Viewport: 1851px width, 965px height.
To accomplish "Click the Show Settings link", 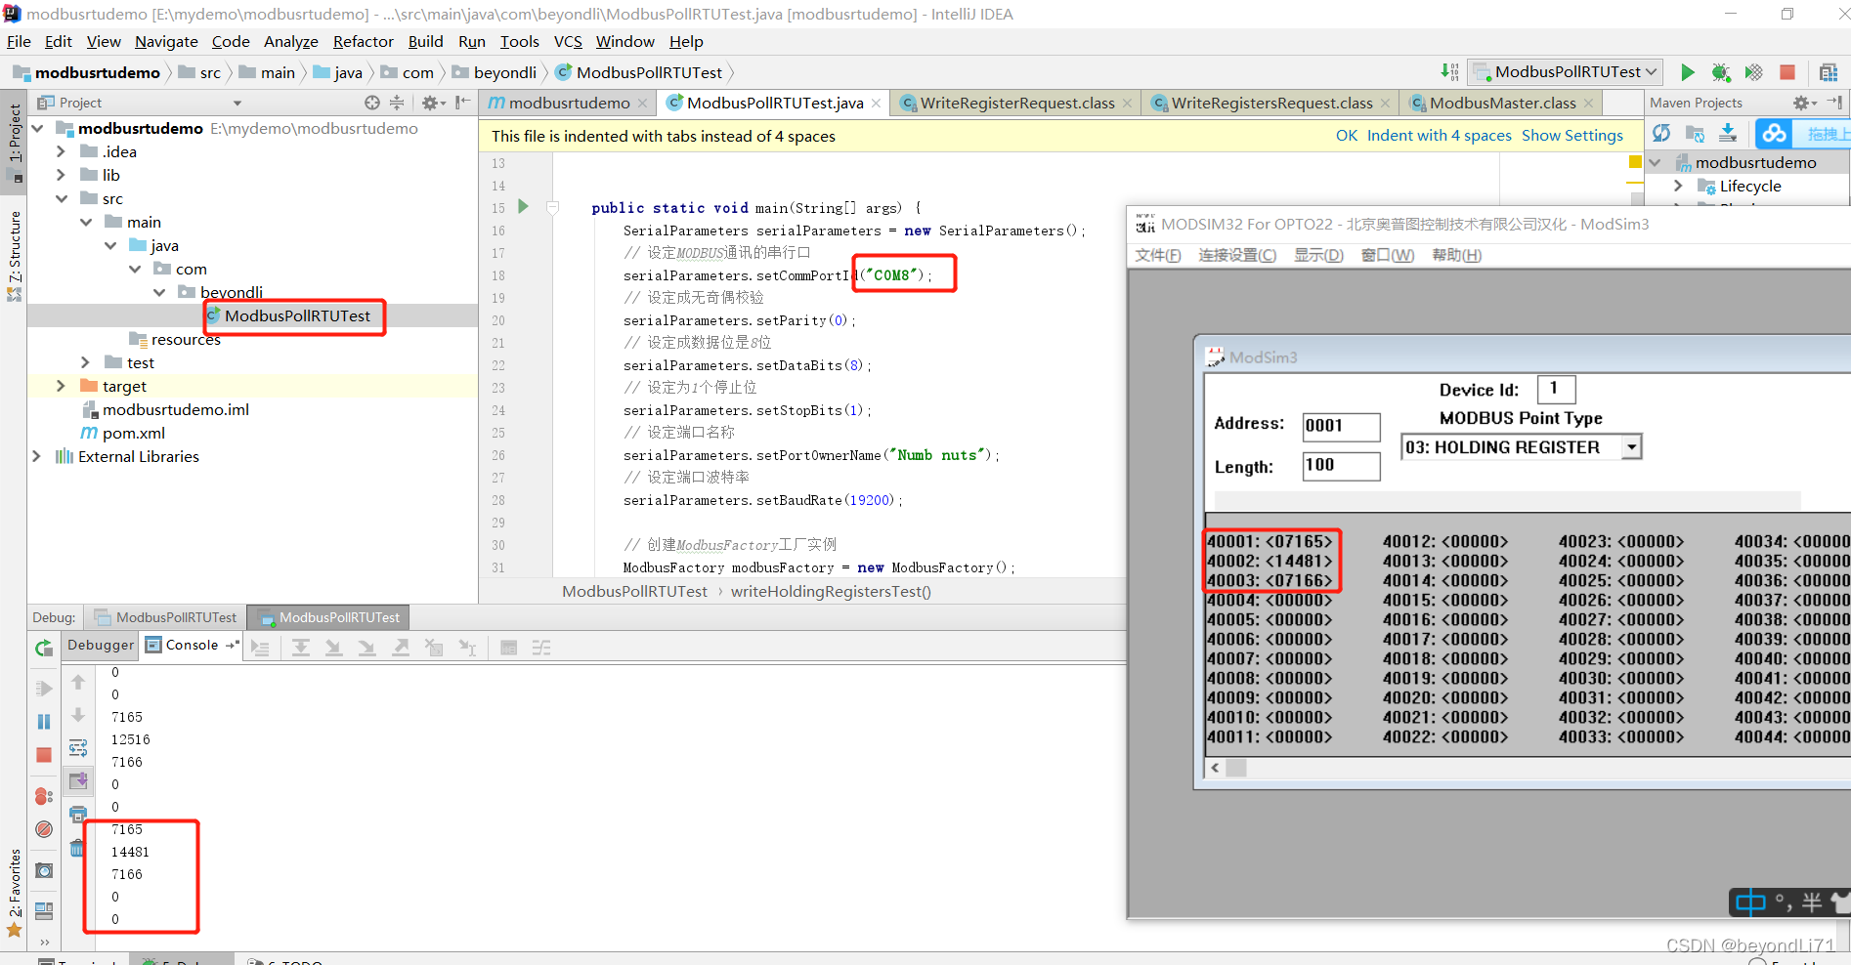I will tap(1571, 136).
